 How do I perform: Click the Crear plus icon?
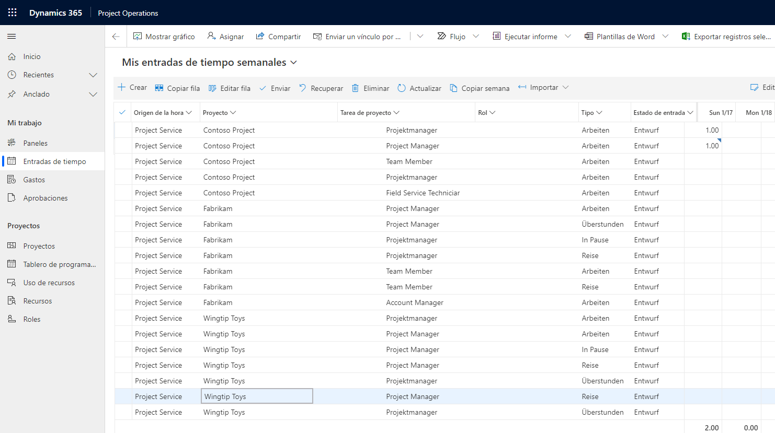[x=121, y=87]
